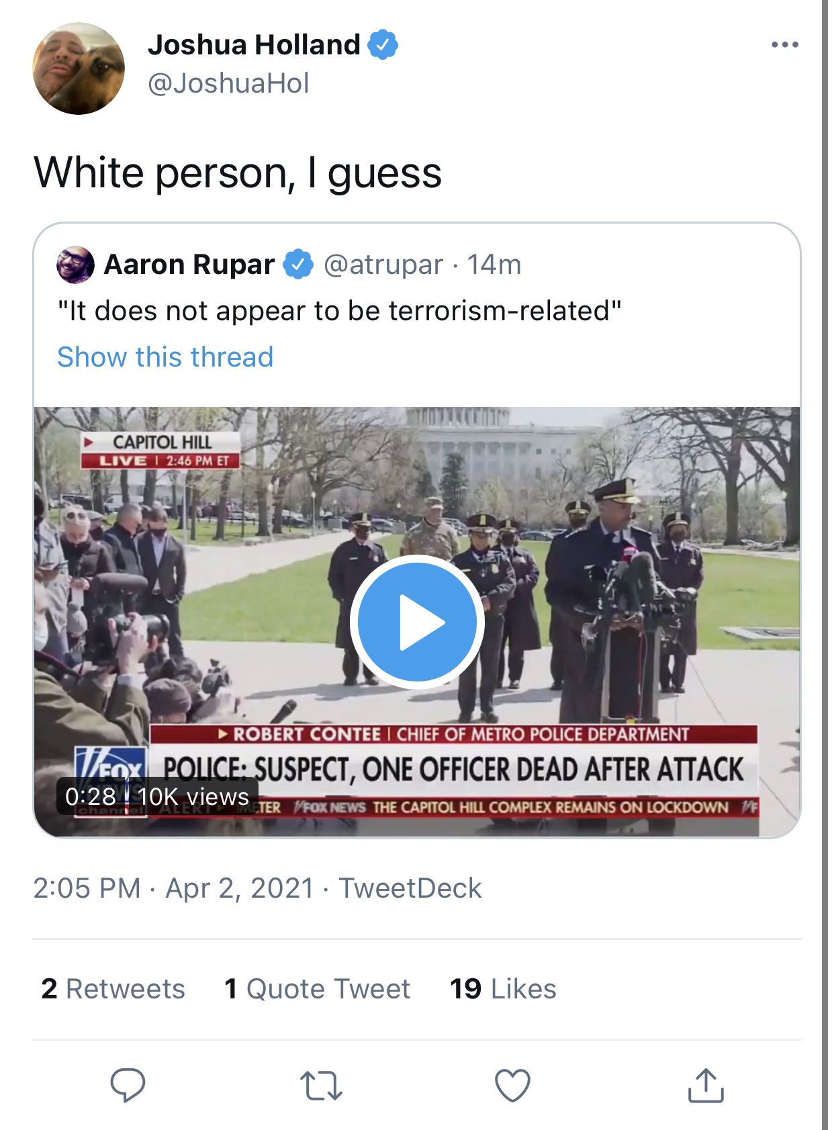Open the @JoshuaHol handle
This screenshot has height=1130, width=834.
228,83
